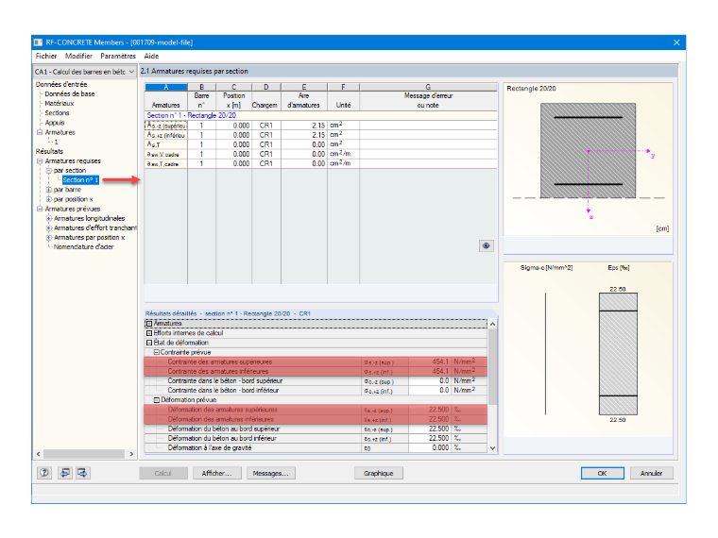The height and width of the screenshot is (538, 718).
Task: Select Matériaux in the navigator tree
Action: 60,104
